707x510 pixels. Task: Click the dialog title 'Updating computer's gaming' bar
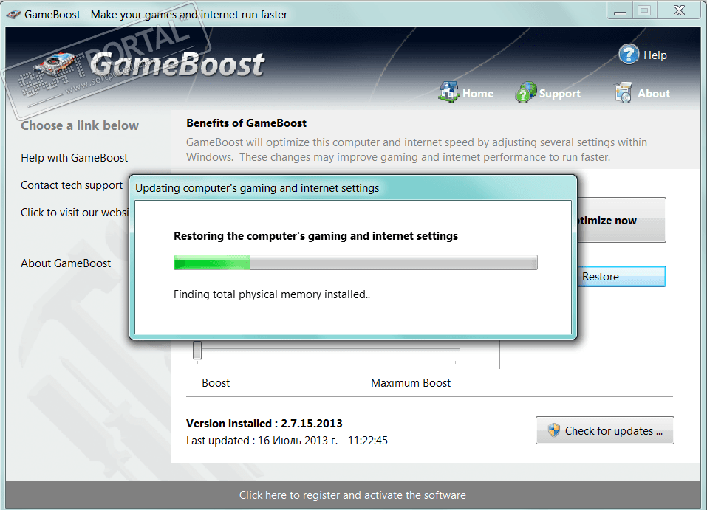point(353,188)
